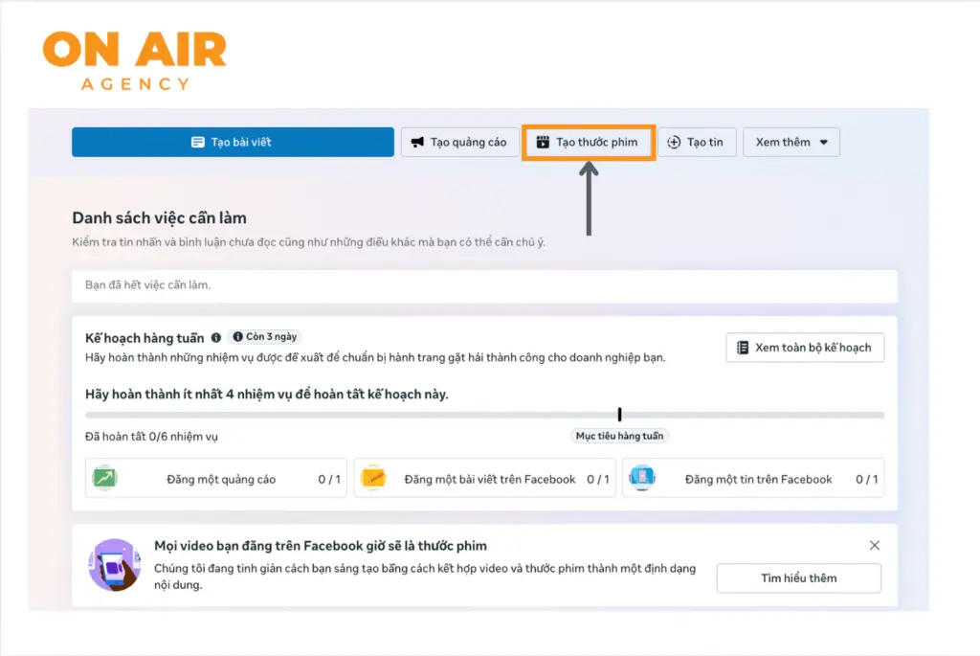The image size is (980, 656).
Task: Click the text Đã hoàn tất 0/6 nhiệm vụ
Action: pyautogui.click(x=152, y=437)
